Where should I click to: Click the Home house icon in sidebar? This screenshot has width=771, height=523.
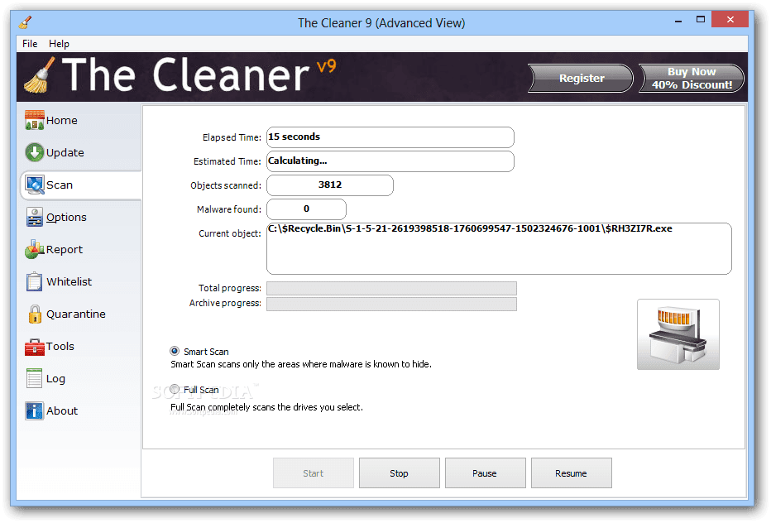pyautogui.click(x=35, y=120)
